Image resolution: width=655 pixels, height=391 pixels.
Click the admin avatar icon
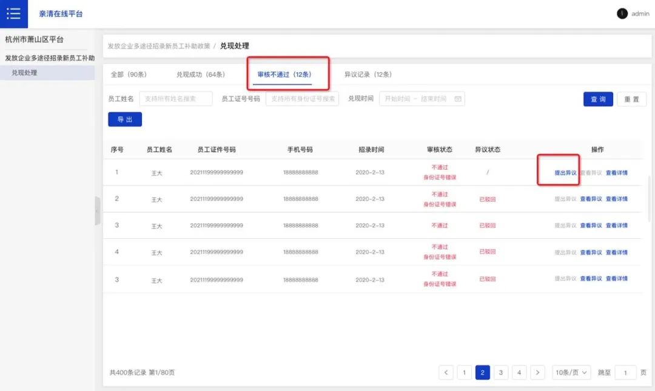tap(622, 13)
